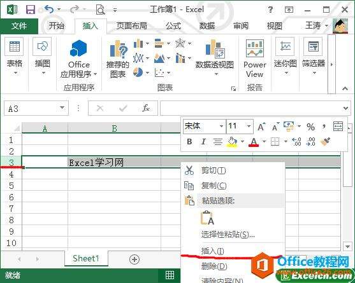Image resolution: width=355 pixels, height=283 pixels.
Task: Launch Power View report
Action: pyautogui.click(x=255, y=59)
